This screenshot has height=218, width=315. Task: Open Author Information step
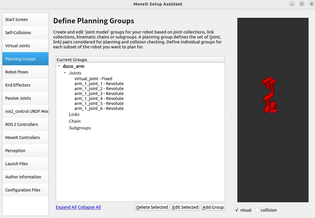coord(25,177)
